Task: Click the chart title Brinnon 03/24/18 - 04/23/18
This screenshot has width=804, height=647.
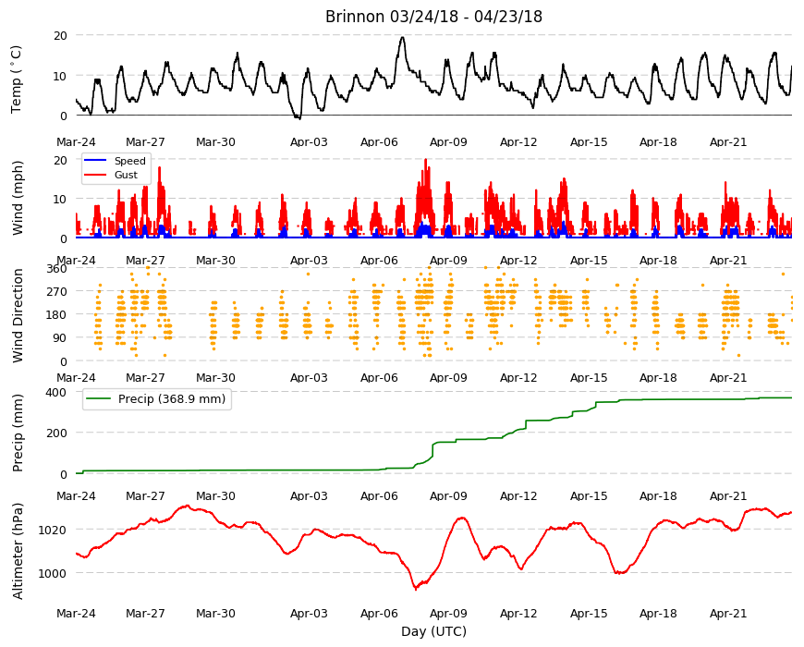Action: point(433,17)
